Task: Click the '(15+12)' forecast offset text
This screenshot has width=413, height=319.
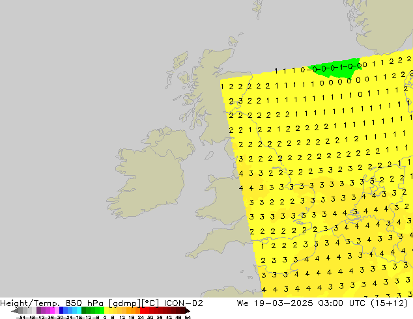Action: pos(390,303)
